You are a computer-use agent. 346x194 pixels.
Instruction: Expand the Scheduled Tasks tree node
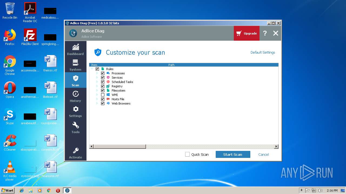pos(97,82)
